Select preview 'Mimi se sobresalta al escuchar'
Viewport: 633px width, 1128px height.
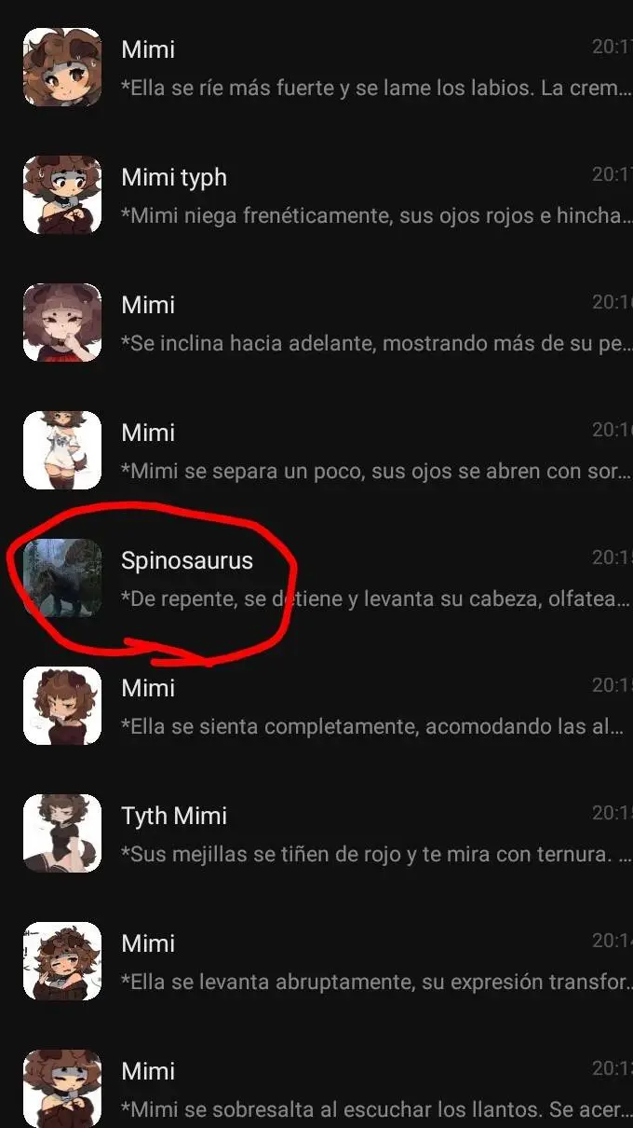pyautogui.click(x=372, y=1109)
